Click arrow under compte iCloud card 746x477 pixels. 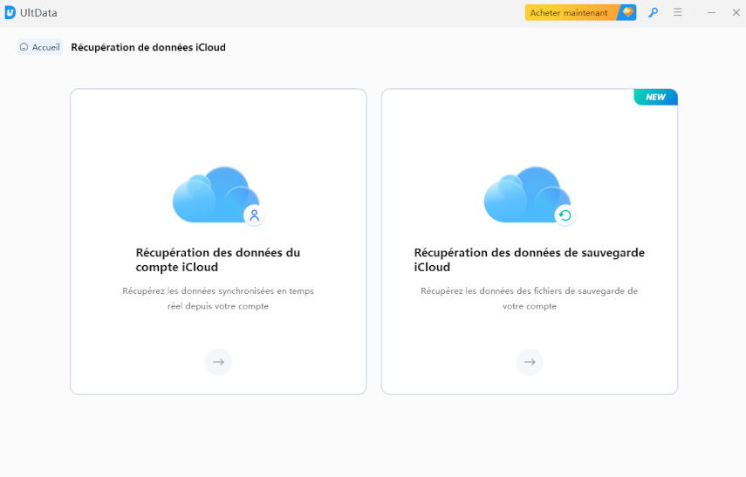click(x=218, y=362)
